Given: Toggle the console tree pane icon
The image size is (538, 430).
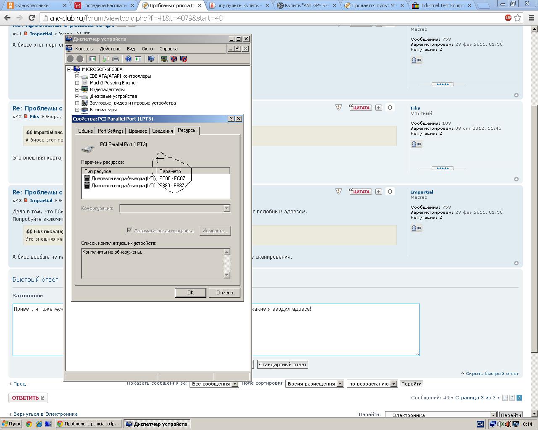Looking at the screenshot, I should pos(93,59).
